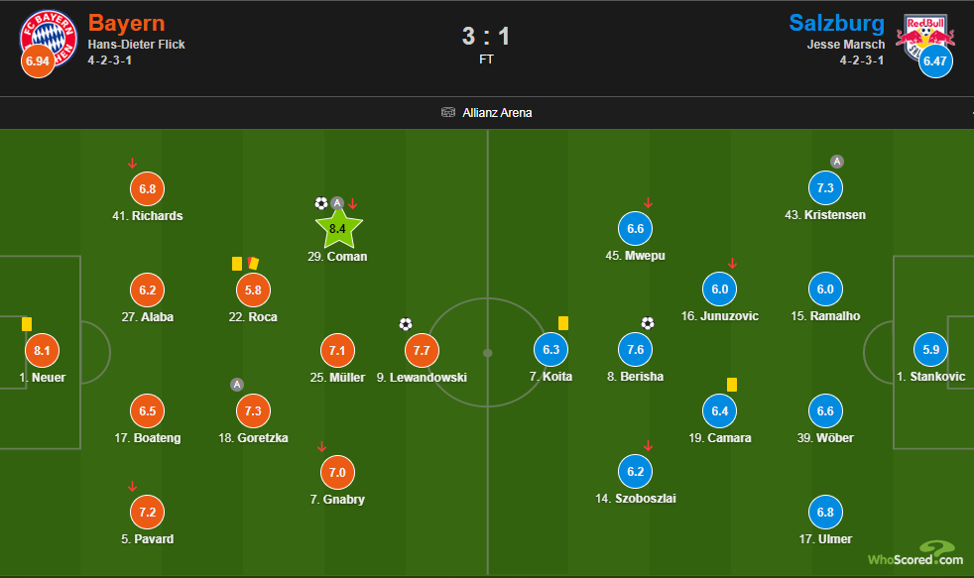The width and height of the screenshot is (974, 578).
Task: Click the goal ball icon above Berisha
Action: 648,323
